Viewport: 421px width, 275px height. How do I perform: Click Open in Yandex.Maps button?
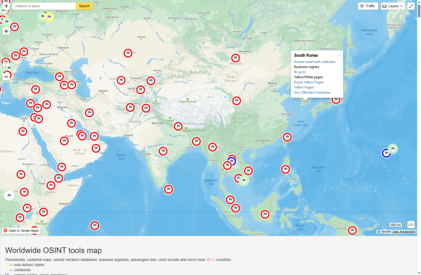point(21,230)
